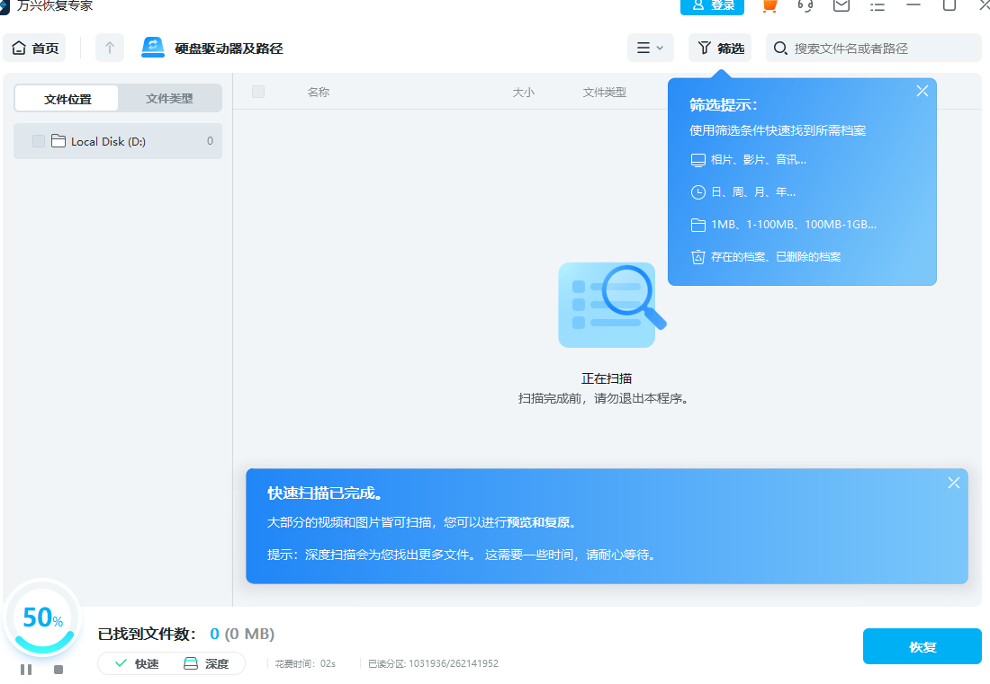Open the 筛选 filter panel
This screenshot has height=684, width=990.
[719, 47]
